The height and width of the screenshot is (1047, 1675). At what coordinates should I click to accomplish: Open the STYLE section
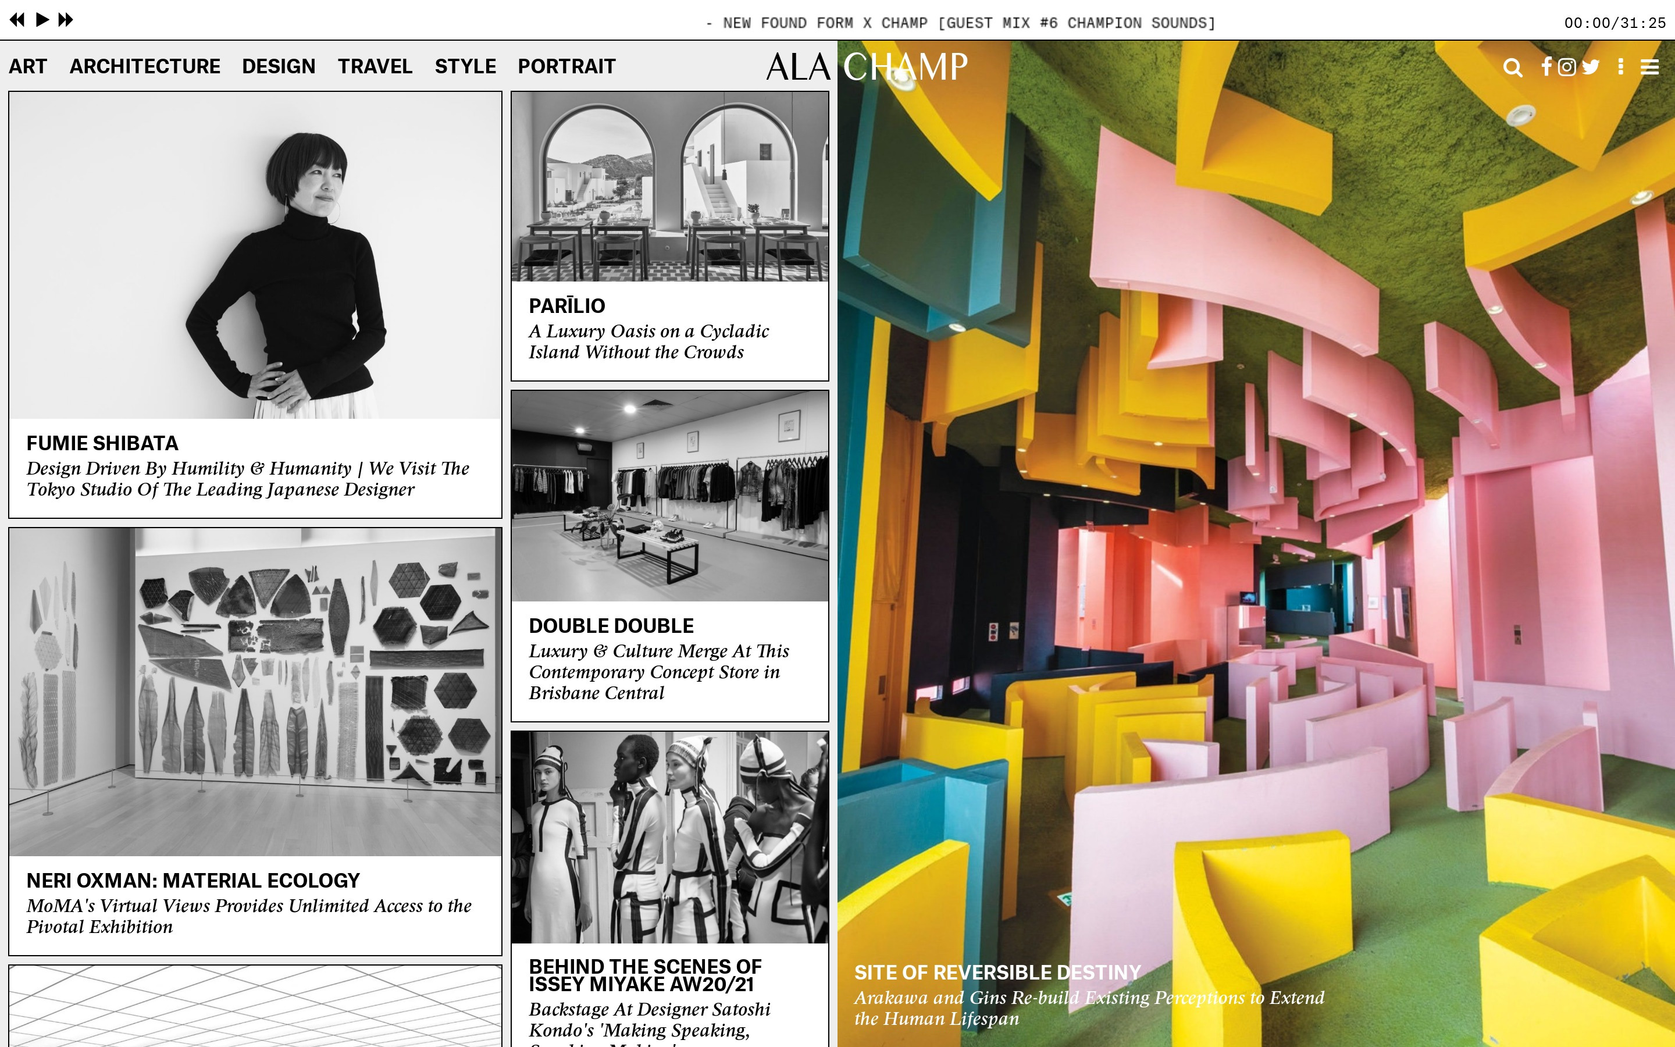[465, 66]
